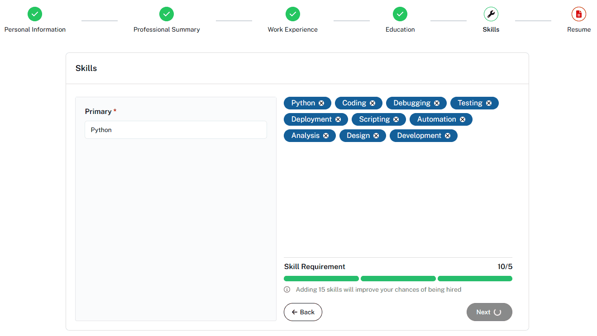Go to the Personal Information step checkmark
Screen dimensions: 597x336
point(35,14)
